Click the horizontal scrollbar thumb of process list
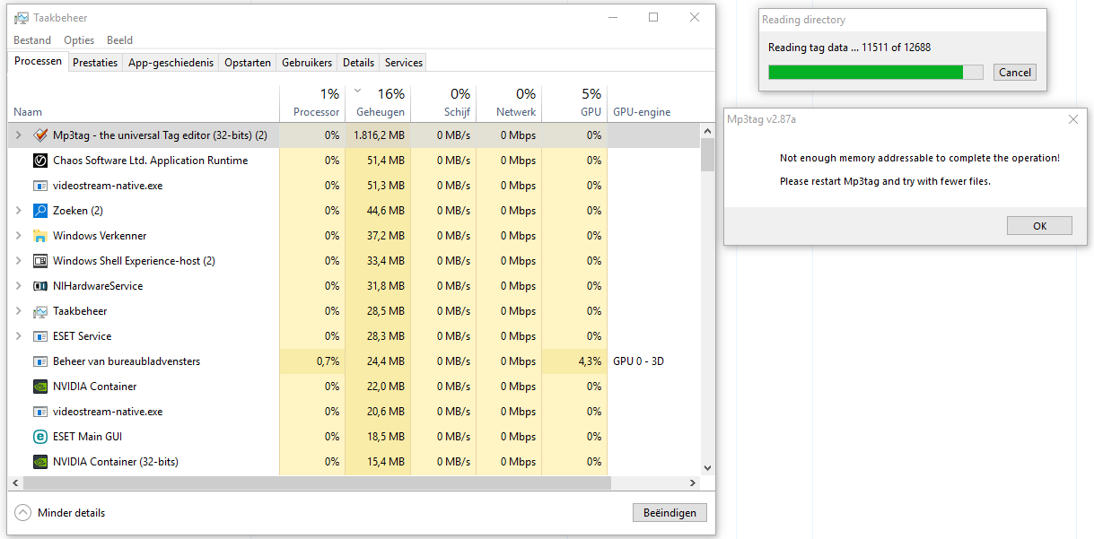The height and width of the screenshot is (539, 1094). pos(315,482)
